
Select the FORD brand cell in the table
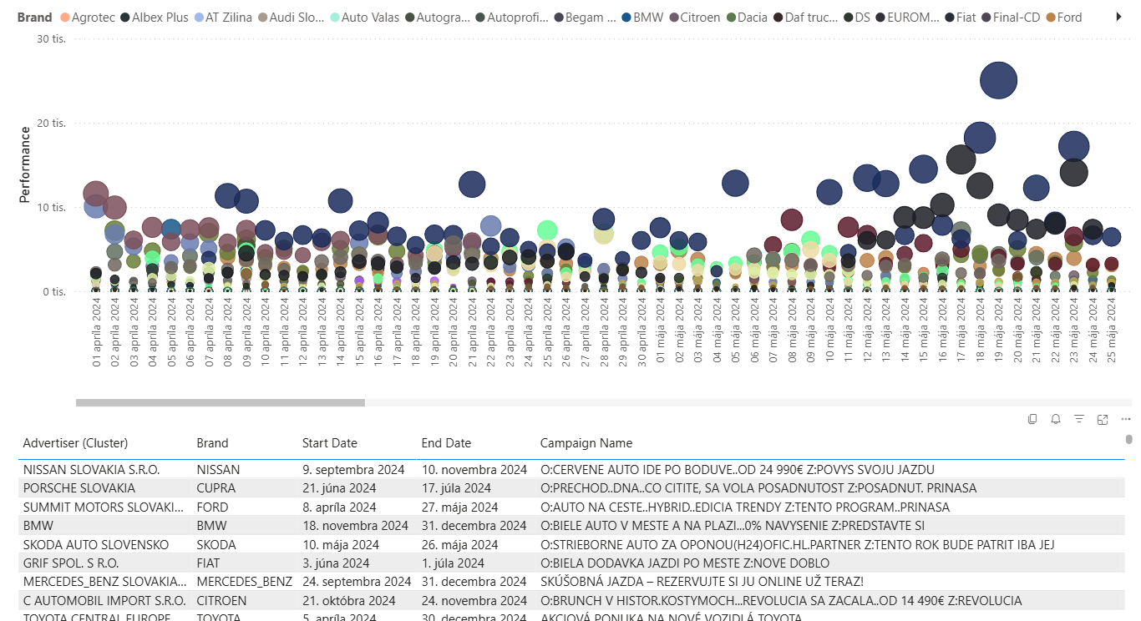213,507
